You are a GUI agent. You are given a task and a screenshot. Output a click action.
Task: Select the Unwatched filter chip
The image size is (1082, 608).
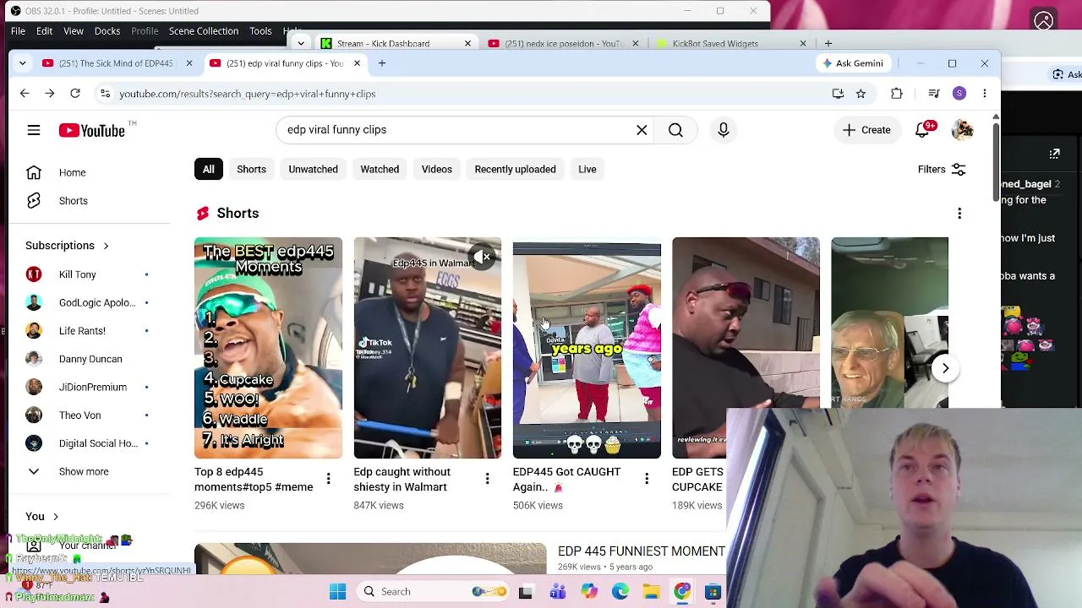(x=313, y=169)
